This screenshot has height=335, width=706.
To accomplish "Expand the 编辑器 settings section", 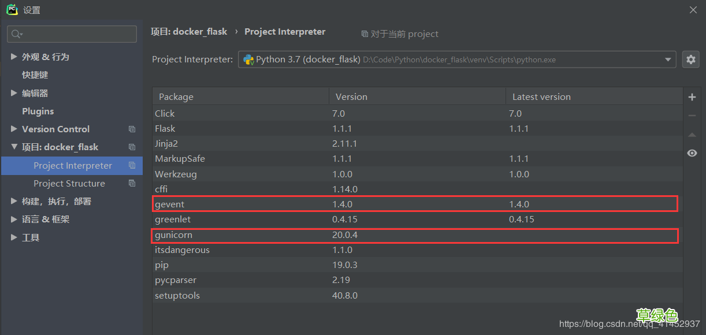I will (x=14, y=94).
